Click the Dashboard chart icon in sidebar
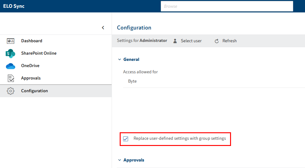305x168 pixels. coord(11,41)
